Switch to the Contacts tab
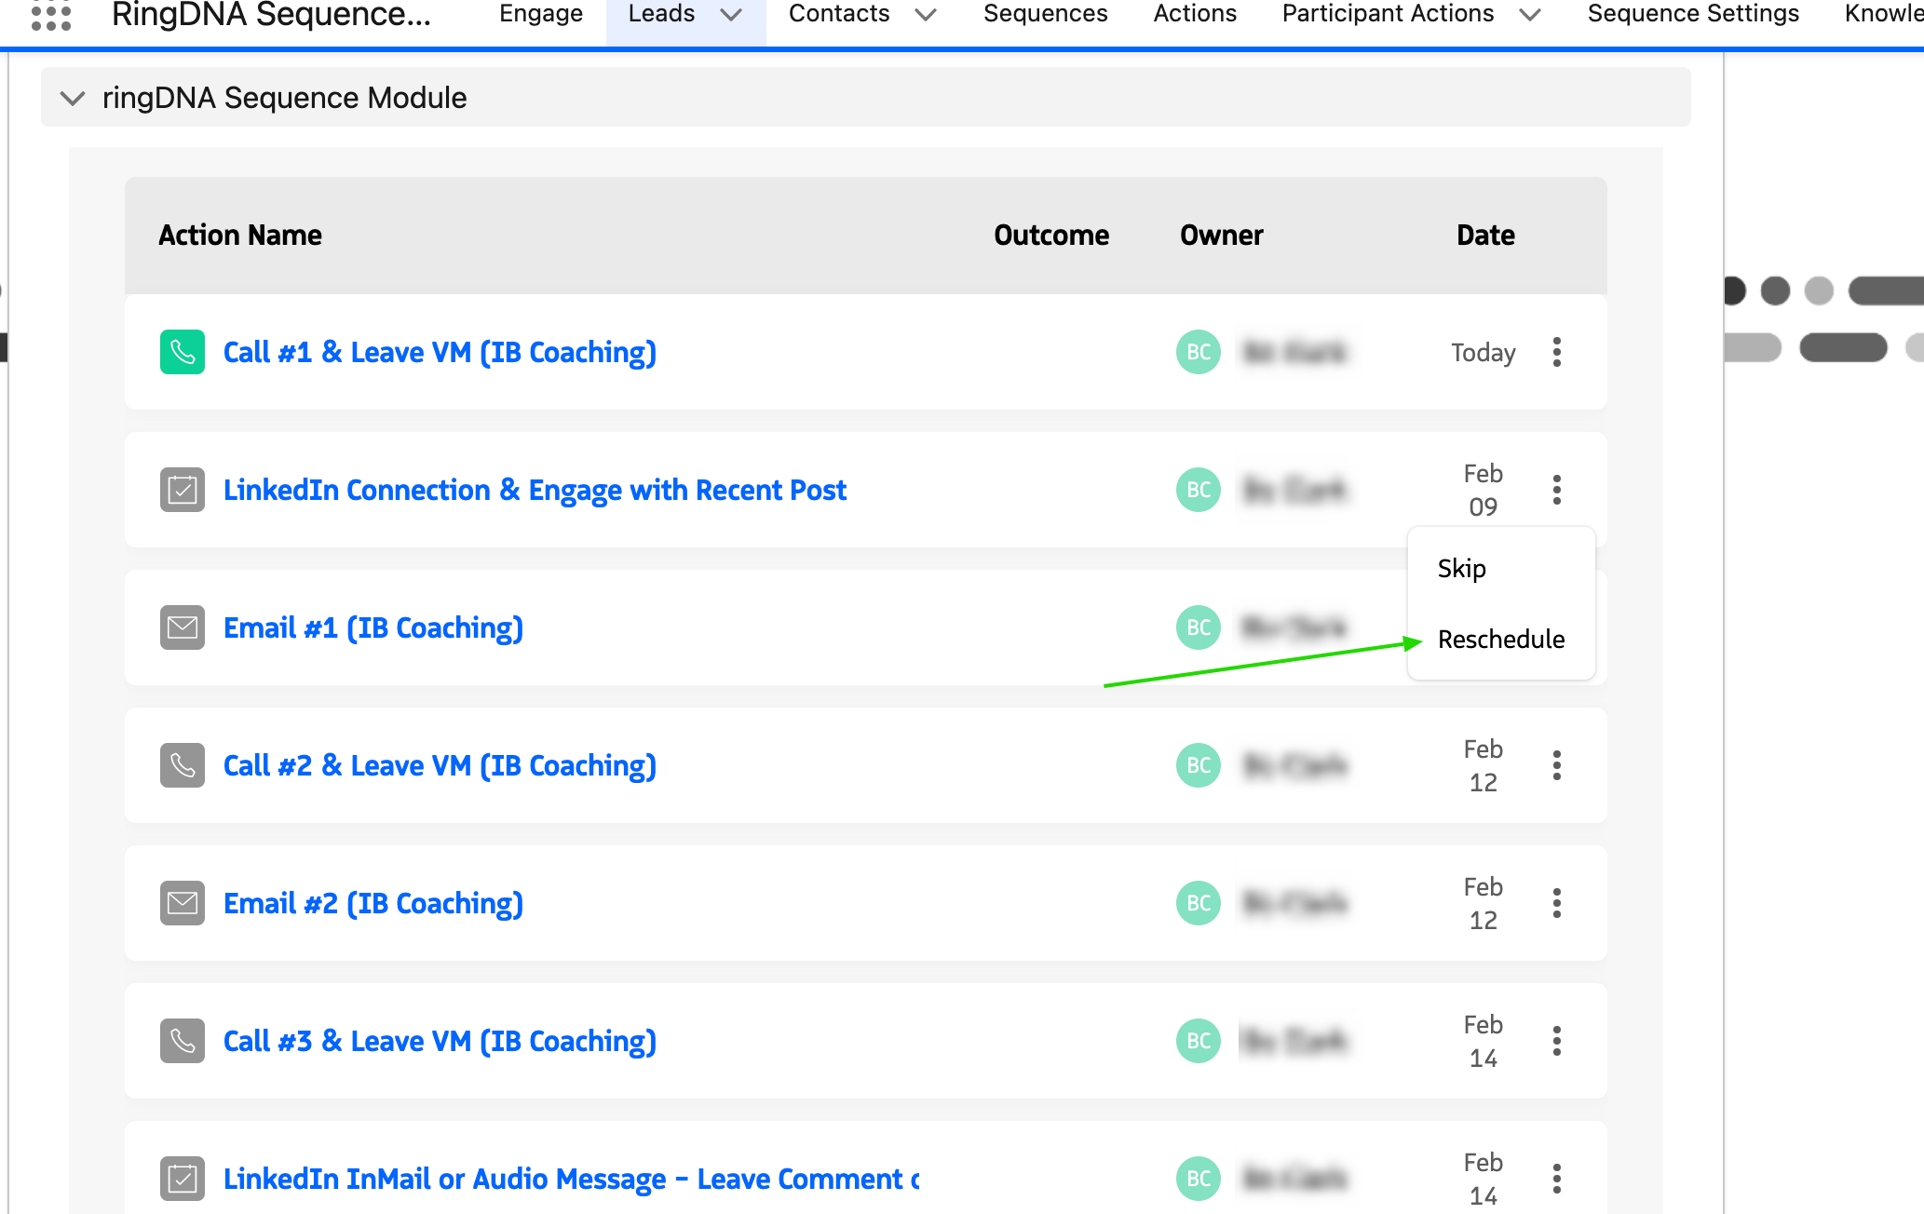1924x1214 pixels. click(x=839, y=14)
